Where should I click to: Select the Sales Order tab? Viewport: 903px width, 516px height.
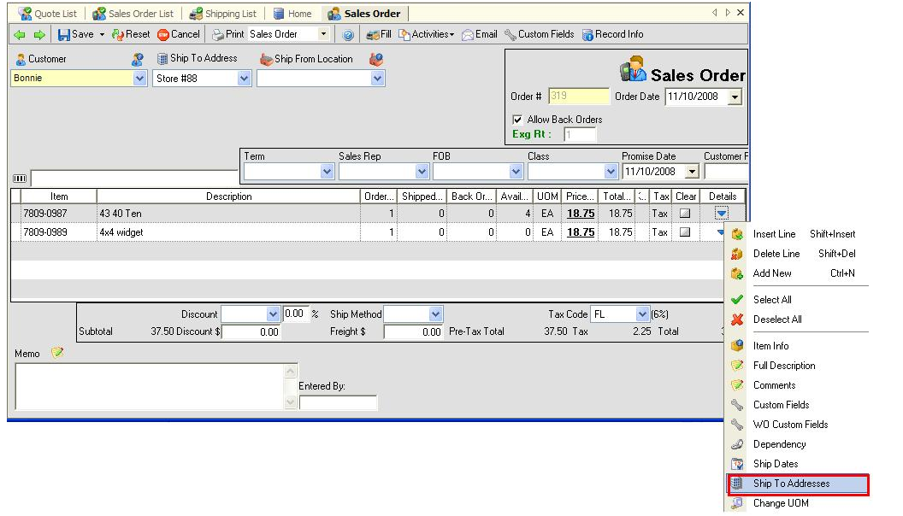click(x=364, y=13)
